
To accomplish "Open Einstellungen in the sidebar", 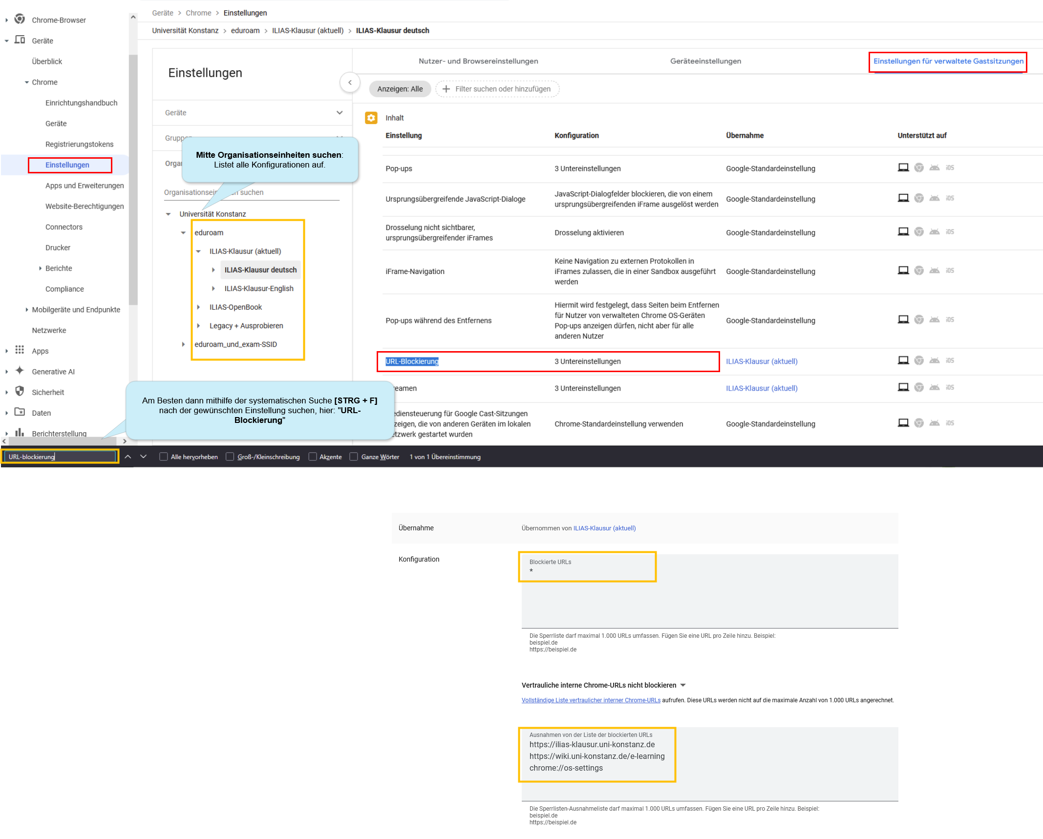I will pyautogui.click(x=67, y=165).
